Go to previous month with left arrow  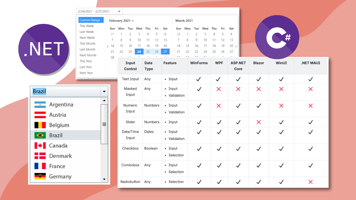click(x=107, y=46)
